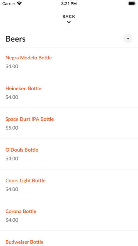
Task: Click the downward chevron under BACK
Action: click(69, 22)
